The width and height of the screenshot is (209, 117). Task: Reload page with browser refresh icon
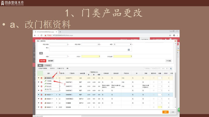coord(42,35)
